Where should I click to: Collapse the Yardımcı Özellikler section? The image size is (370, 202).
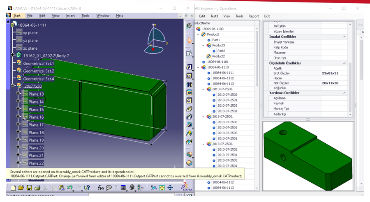(x=345, y=93)
